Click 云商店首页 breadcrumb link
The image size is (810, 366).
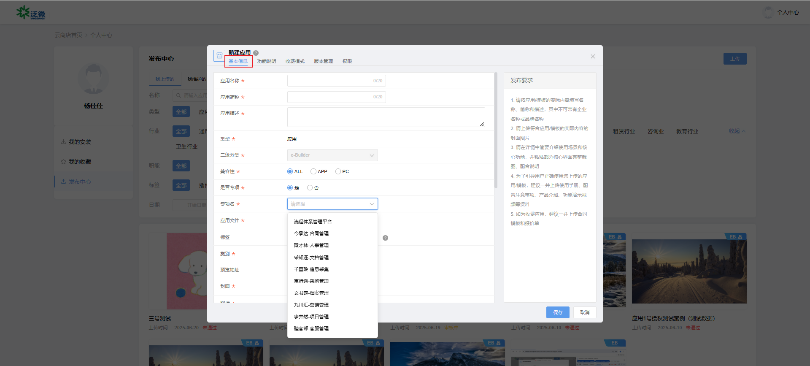point(68,35)
